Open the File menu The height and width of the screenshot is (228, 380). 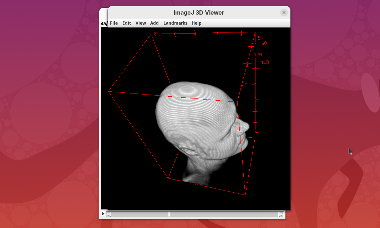(114, 23)
